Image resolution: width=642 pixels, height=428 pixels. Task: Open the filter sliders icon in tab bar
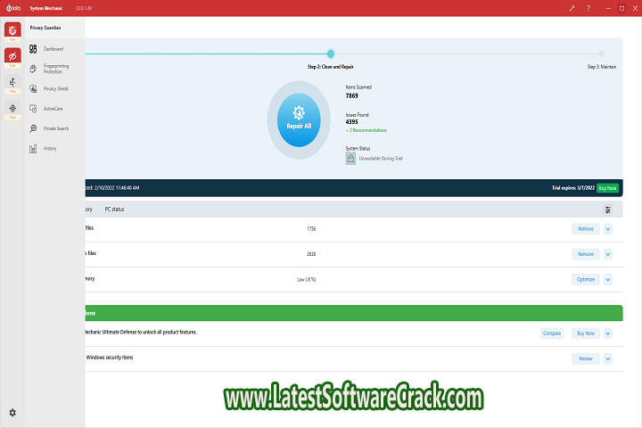click(608, 210)
